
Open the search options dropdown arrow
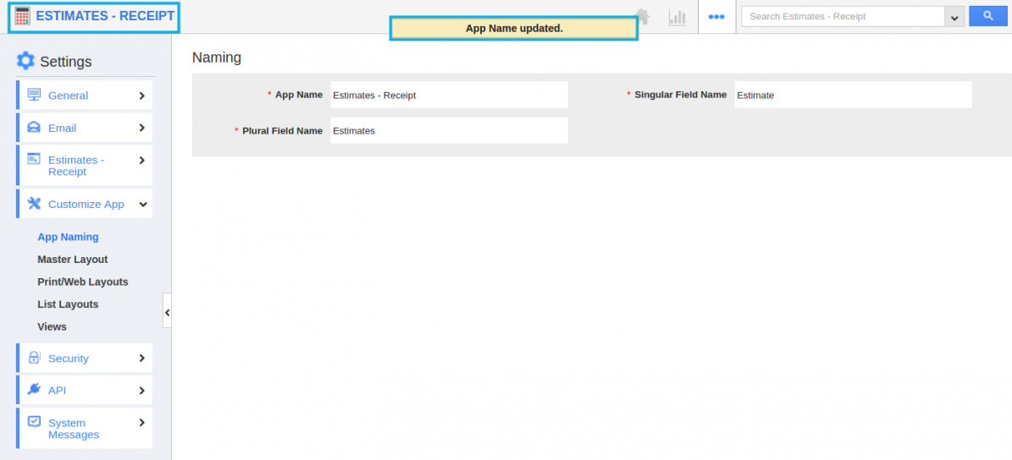(x=954, y=17)
